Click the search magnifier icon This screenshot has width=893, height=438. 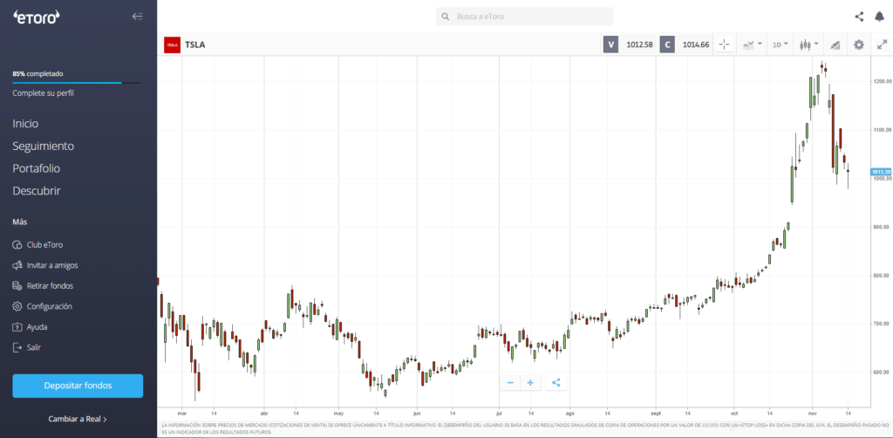pos(446,17)
